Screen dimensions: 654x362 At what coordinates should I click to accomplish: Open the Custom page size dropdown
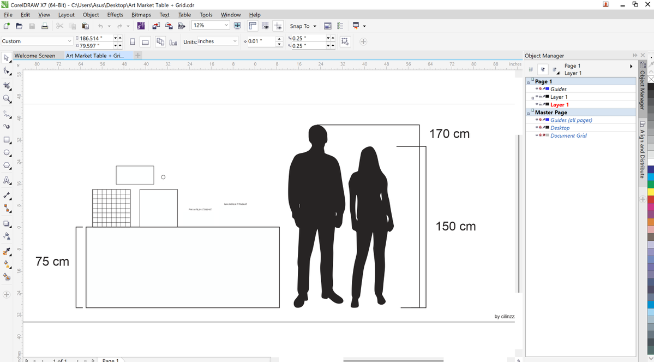click(69, 41)
